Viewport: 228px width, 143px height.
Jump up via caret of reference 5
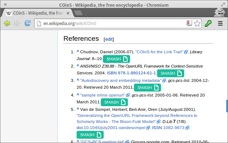click(78, 109)
